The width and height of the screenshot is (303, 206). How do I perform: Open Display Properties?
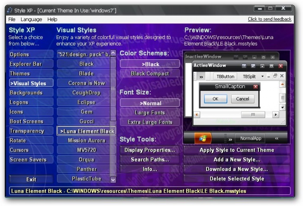click(150, 150)
